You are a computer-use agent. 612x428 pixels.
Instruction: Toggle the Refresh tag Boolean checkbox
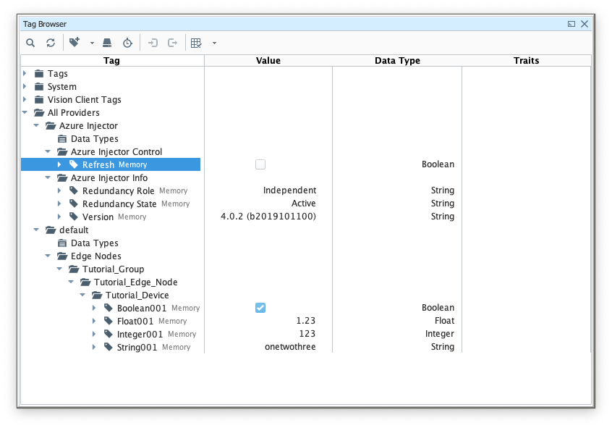coord(260,164)
